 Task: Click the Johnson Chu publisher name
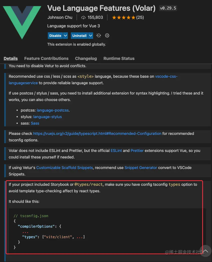[60, 18]
